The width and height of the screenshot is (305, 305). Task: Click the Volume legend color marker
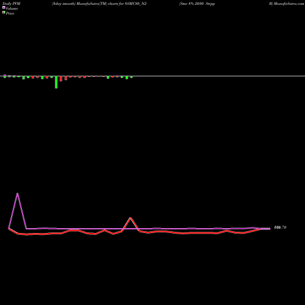point(4,7)
